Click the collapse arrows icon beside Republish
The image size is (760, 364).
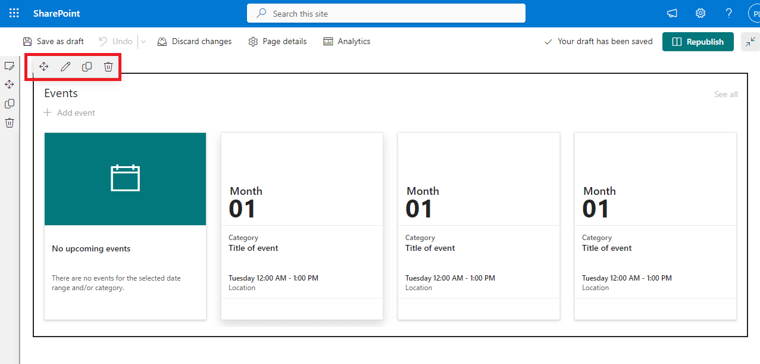(750, 42)
